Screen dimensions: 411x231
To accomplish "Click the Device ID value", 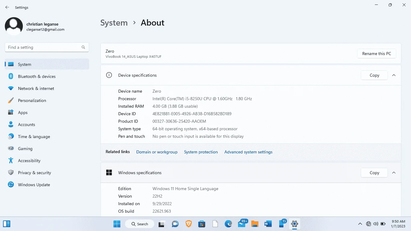I will (192, 114).
